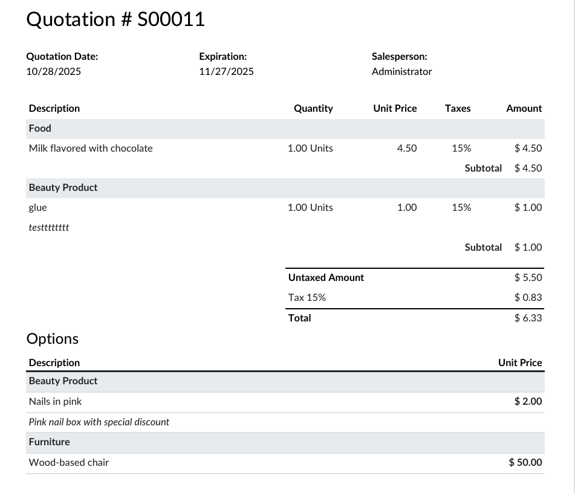Click the Quotation # S00011 title

(x=115, y=19)
